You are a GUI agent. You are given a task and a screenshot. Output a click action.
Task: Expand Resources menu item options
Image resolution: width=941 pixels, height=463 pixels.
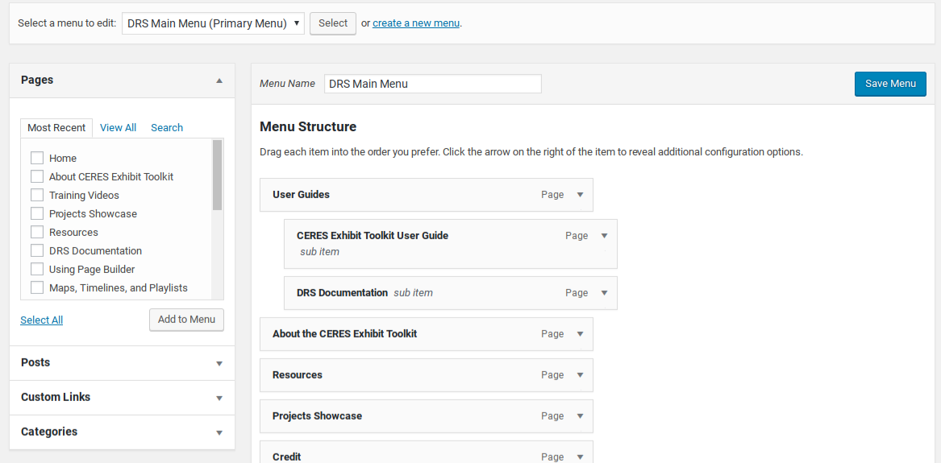580,375
